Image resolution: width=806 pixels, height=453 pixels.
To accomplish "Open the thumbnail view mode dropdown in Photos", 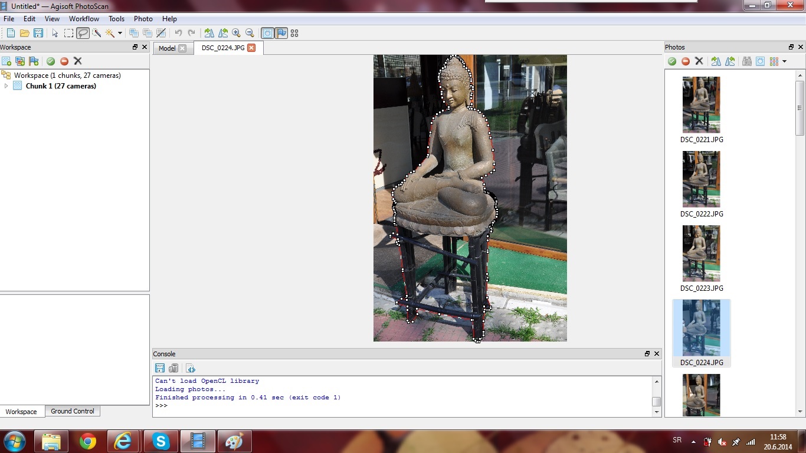I will 784,61.
